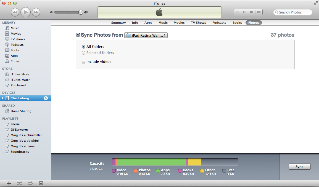
Task: Click the Sync button
Action: point(299,167)
